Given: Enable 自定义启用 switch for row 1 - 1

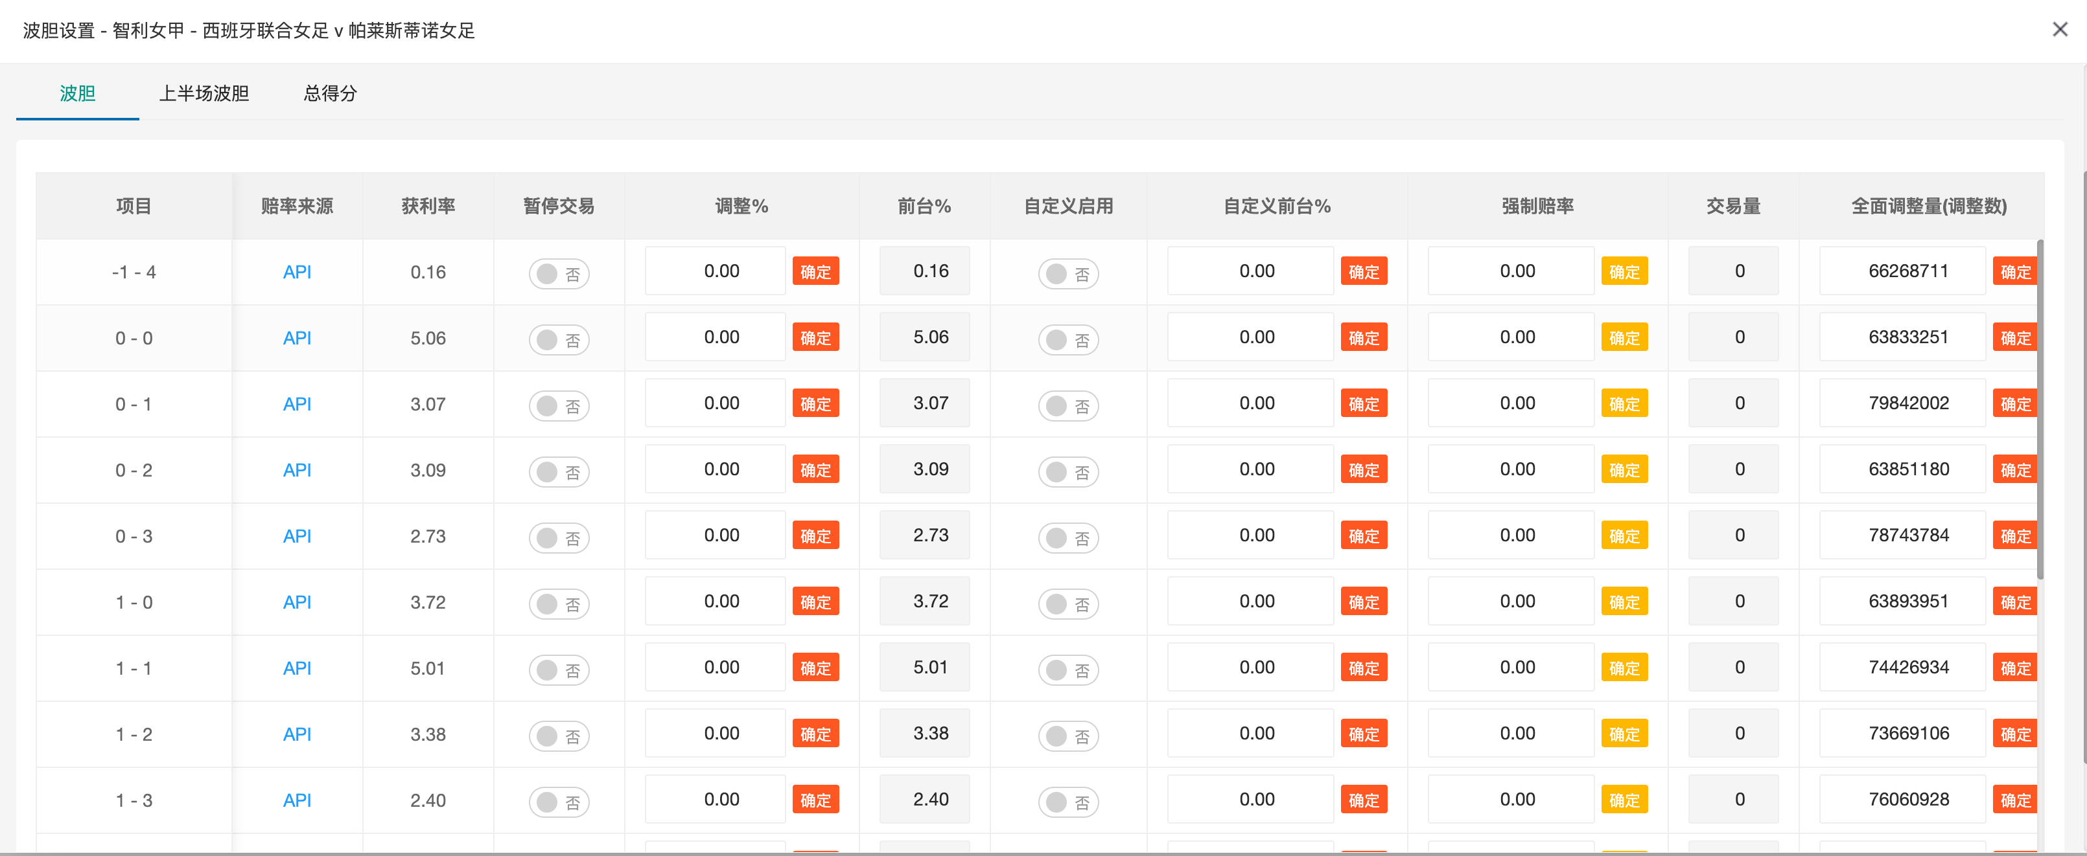Looking at the screenshot, I should pyautogui.click(x=1068, y=670).
